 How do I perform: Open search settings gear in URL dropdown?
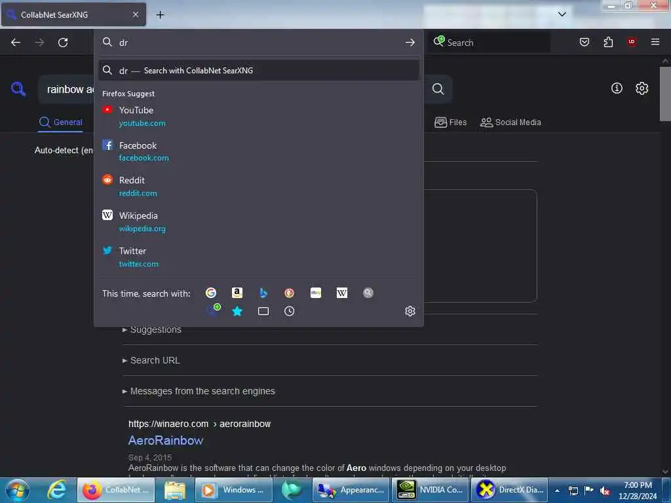410,311
